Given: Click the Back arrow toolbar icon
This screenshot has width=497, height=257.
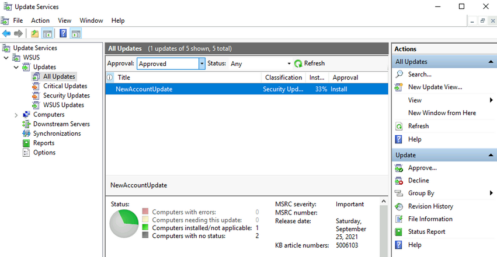Looking at the screenshot, I should (x=6, y=33).
